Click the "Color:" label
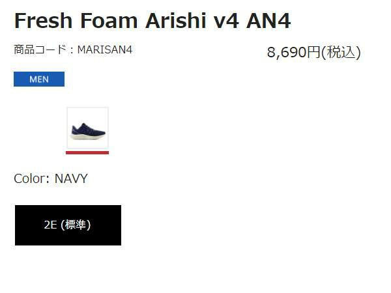 (x=32, y=178)
